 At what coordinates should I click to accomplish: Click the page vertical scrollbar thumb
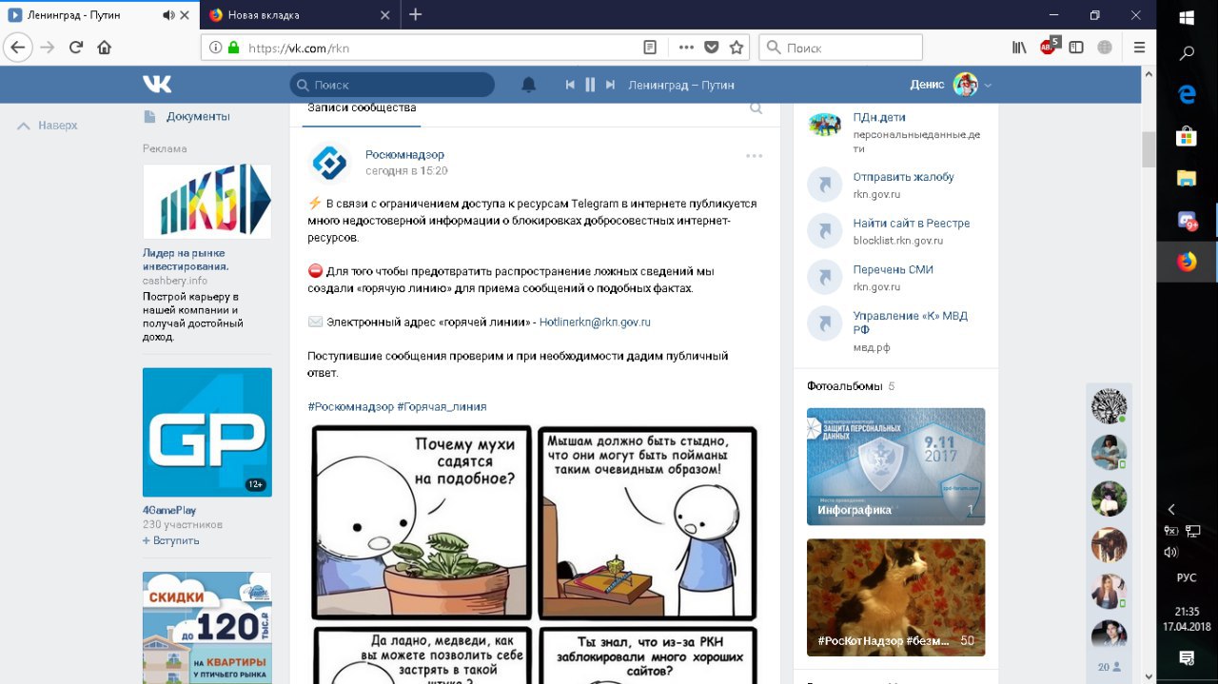point(1149,149)
